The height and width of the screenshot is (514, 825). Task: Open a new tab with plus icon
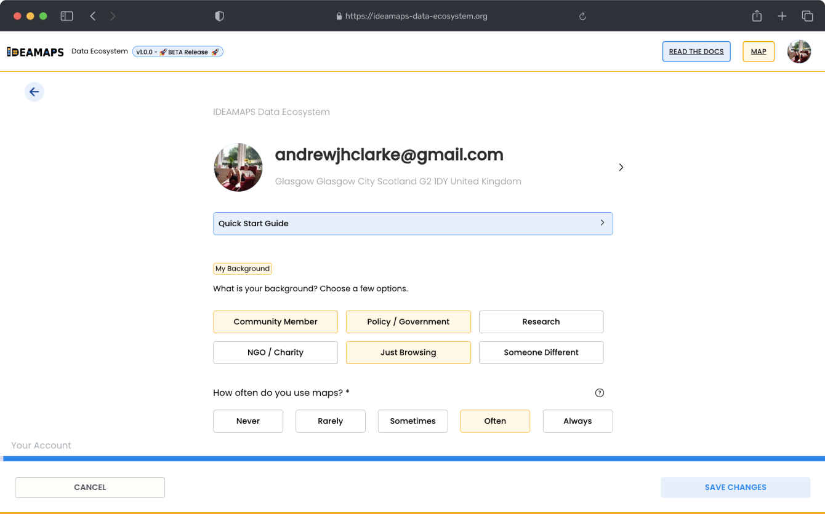click(x=782, y=16)
